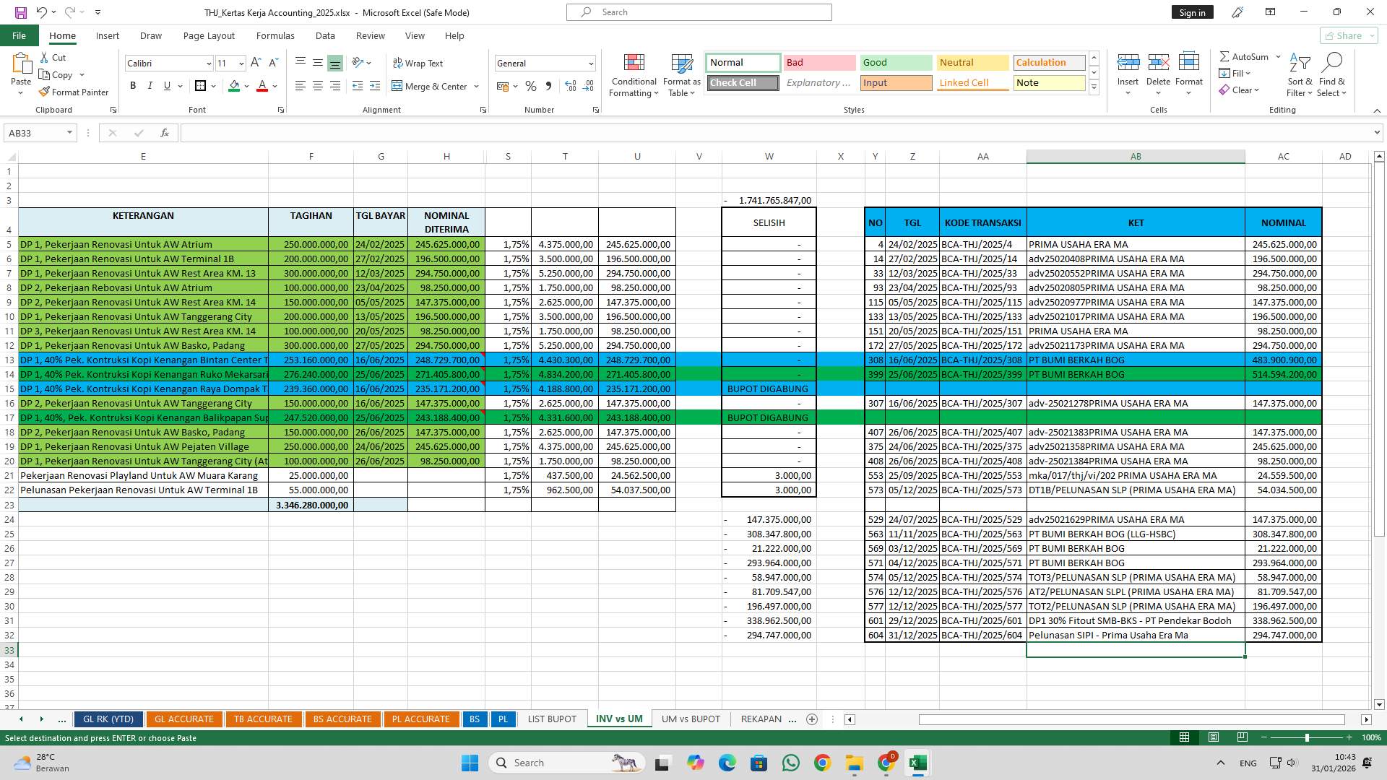Open the border style dropdown
Viewport: 1387px width, 780px height.
click(x=214, y=85)
